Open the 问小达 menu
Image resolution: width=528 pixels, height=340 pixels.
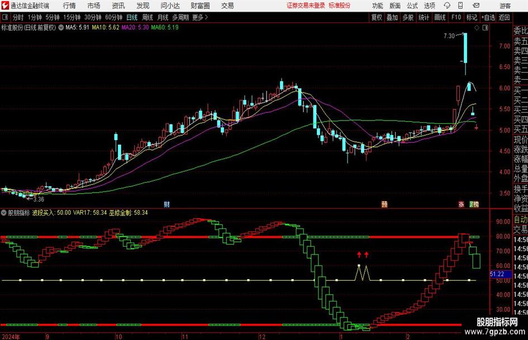coord(170,6)
